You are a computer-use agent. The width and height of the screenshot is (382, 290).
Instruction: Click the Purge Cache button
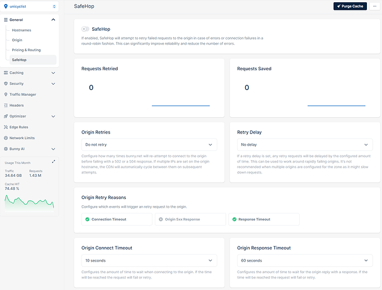click(x=350, y=6)
